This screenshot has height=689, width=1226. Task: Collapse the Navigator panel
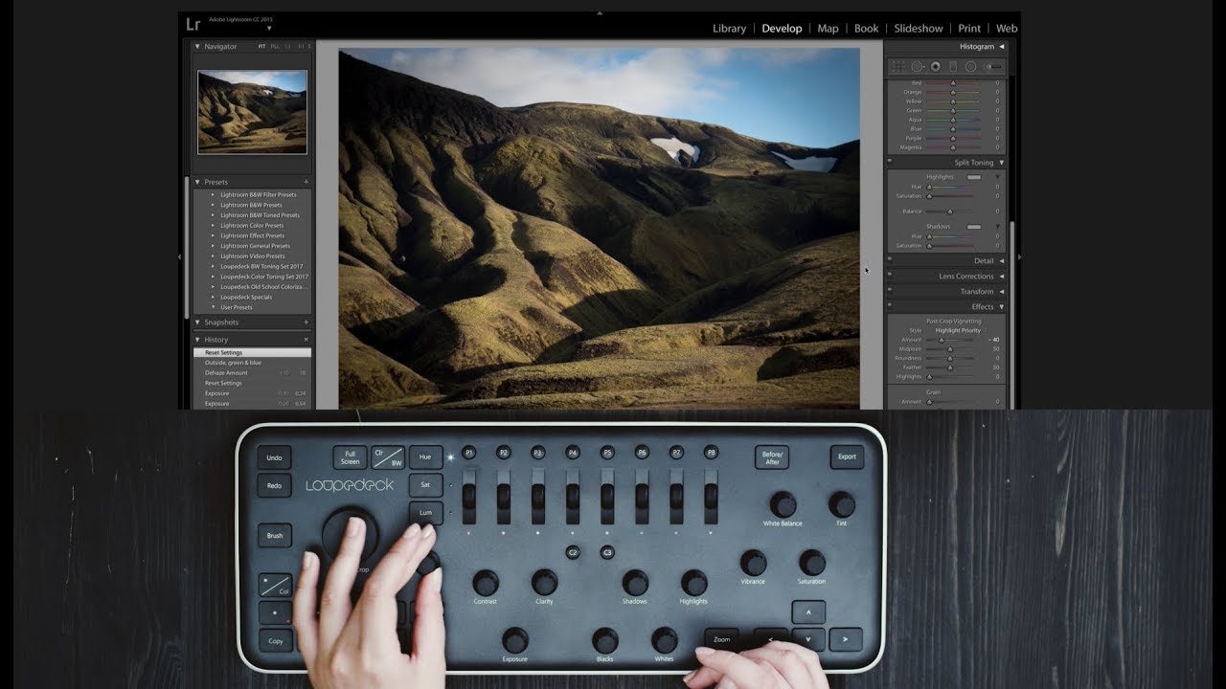point(198,46)
